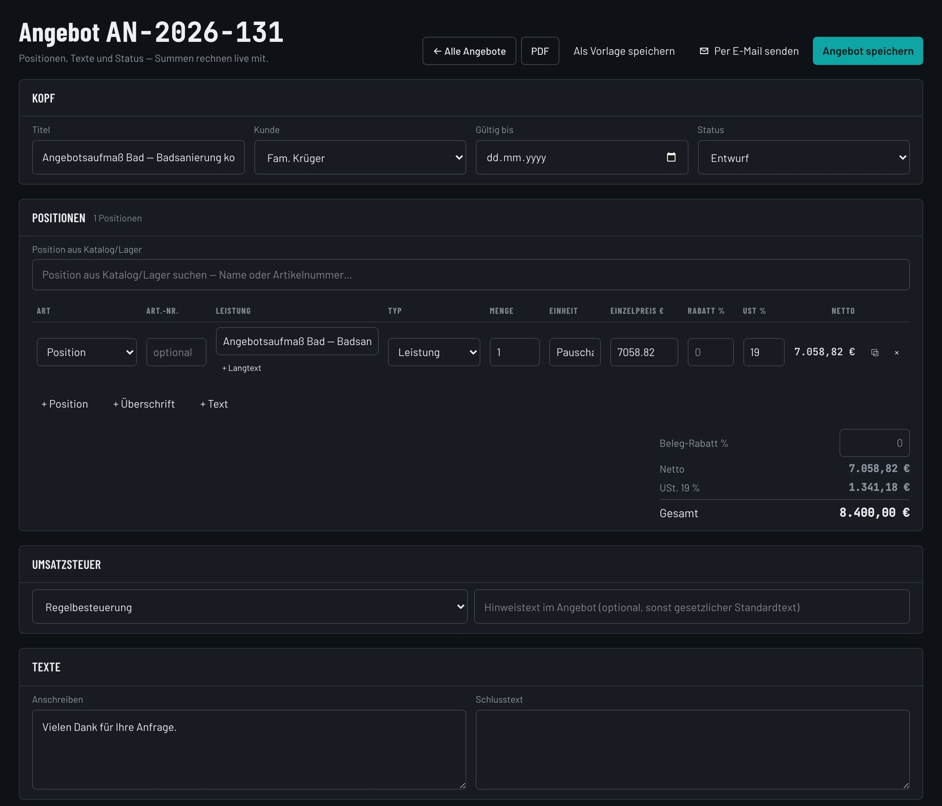Screen dimensions: 942x806
Task: Change the Typ dropdown from Leistung
Action: coord(434,352)
